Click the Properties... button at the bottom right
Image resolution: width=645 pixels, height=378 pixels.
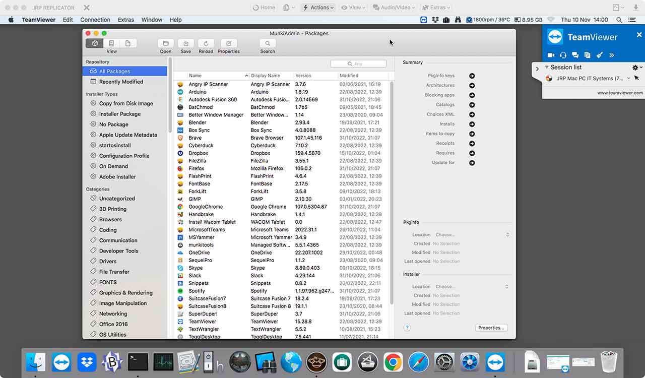(x=491, y=328)
